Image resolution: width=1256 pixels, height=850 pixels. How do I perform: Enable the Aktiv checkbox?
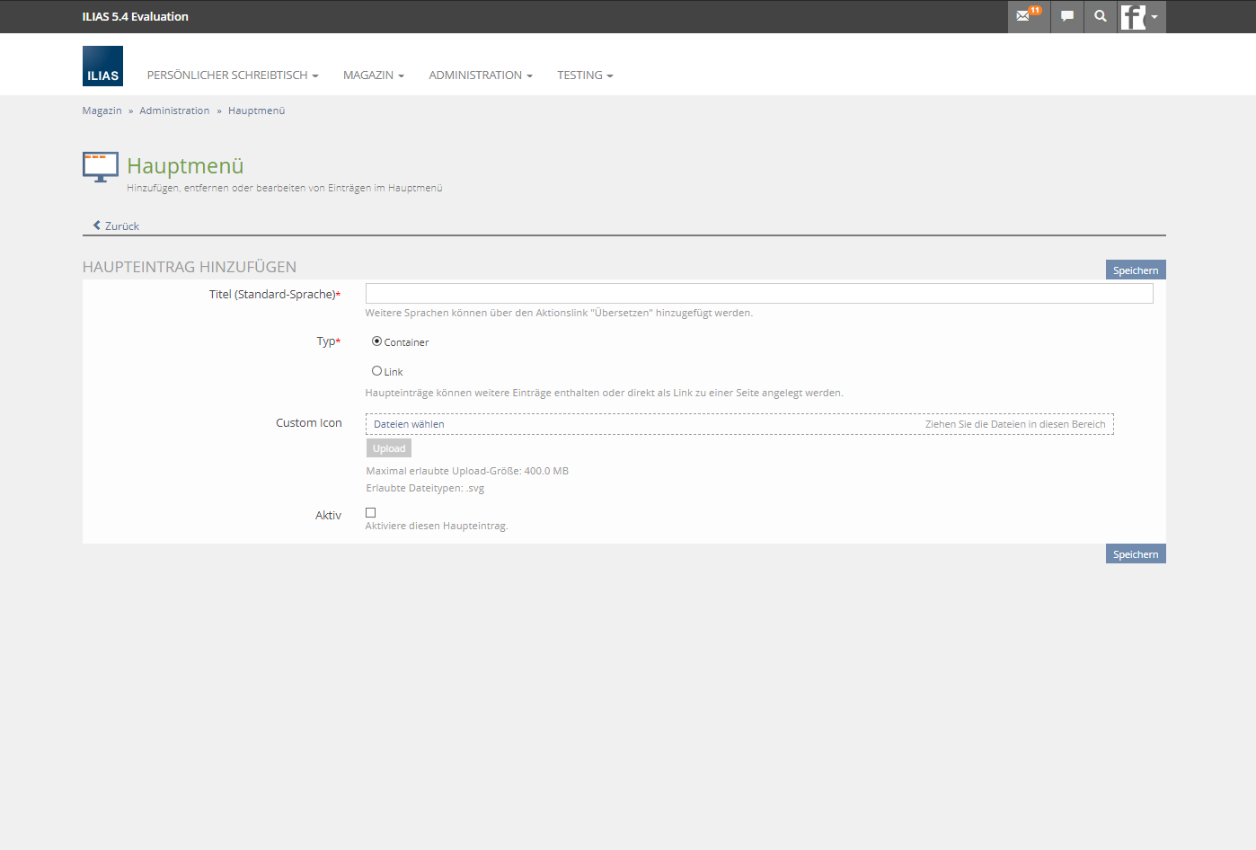click(370, 513)
